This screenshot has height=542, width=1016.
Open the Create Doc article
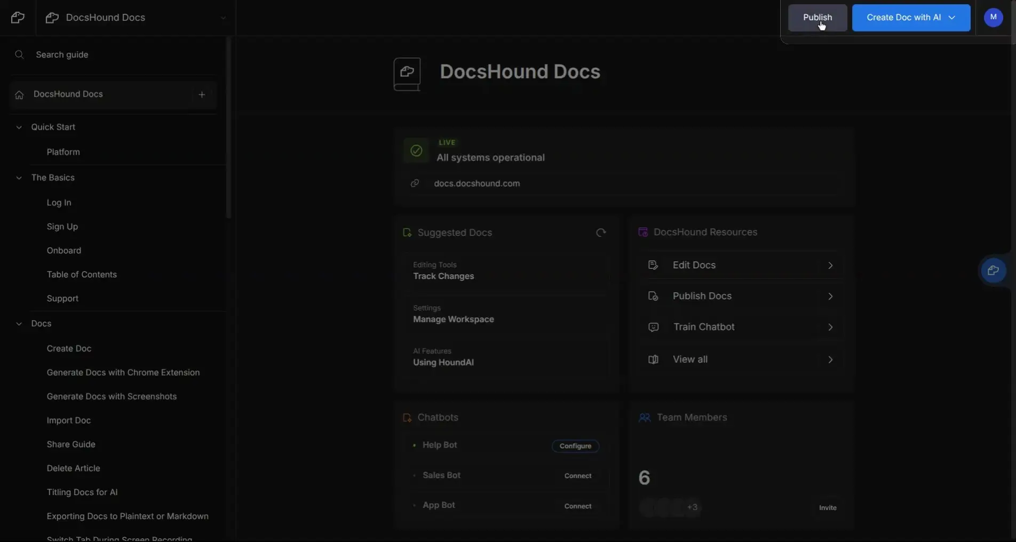pyautogui.click(x=69, y=348)
